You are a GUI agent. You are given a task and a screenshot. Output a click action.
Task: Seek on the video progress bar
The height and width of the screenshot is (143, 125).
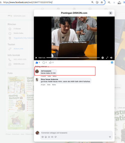pos(73,58)
